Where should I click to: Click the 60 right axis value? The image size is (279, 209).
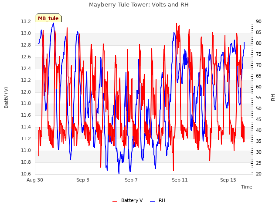[x=259, y=87]
